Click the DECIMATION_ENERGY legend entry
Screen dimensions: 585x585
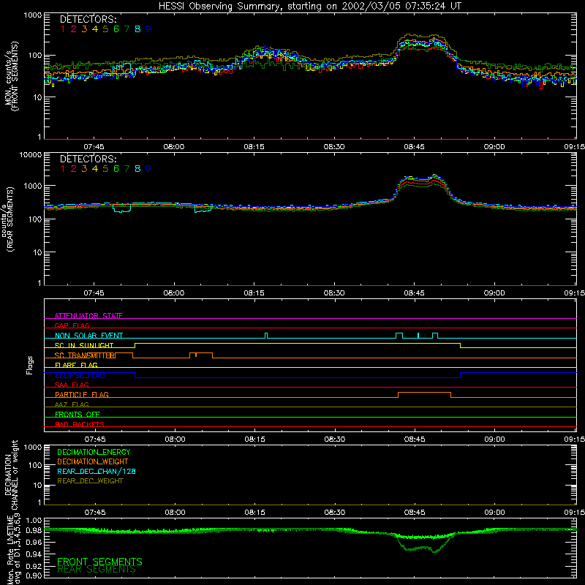click(x=94, y=452)
